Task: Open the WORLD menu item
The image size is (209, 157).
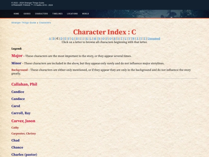Action: pos(86,14)
